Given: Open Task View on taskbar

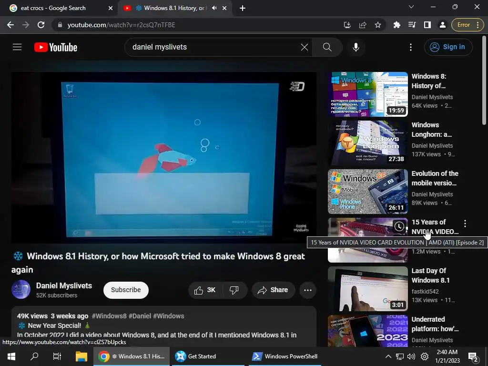Looking at the screenshot, I should pyautogui.click(x=57, y=356).
